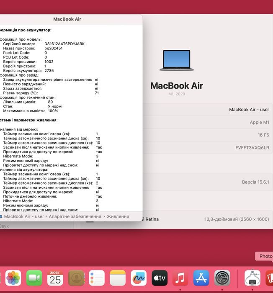Click memory value '16 ГБ'
This screenshot has width=273, height=293.
(263, 135)
